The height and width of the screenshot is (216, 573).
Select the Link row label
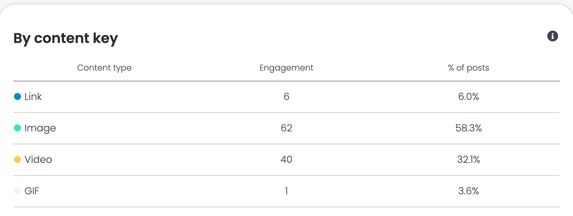[33, 96]
